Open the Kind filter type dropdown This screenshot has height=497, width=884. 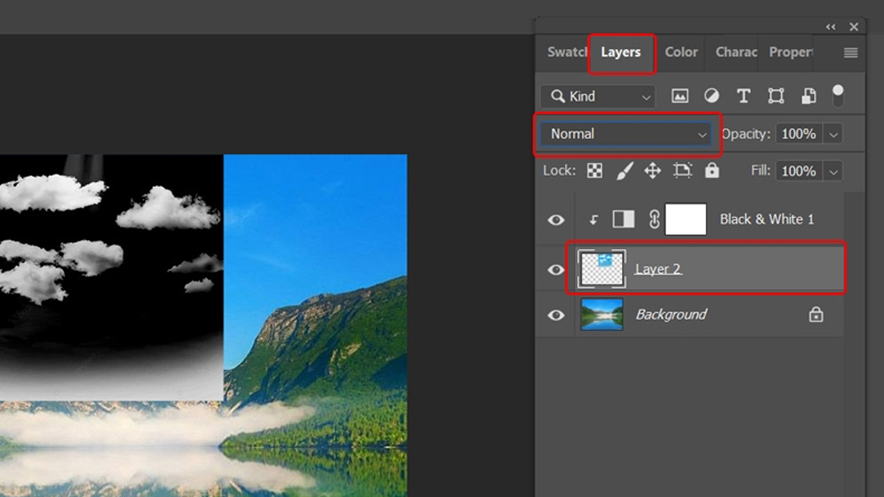pyautogui.click(x=597, y=96)
